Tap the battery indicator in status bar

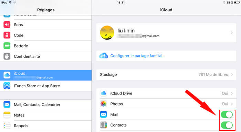[237, 2]
